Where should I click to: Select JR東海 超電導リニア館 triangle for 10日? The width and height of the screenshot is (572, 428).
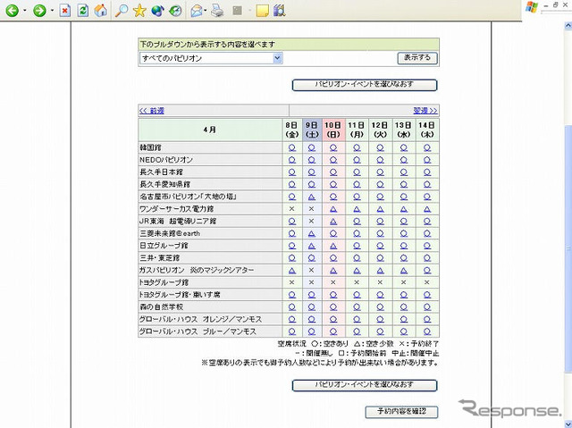coord(333,222)
